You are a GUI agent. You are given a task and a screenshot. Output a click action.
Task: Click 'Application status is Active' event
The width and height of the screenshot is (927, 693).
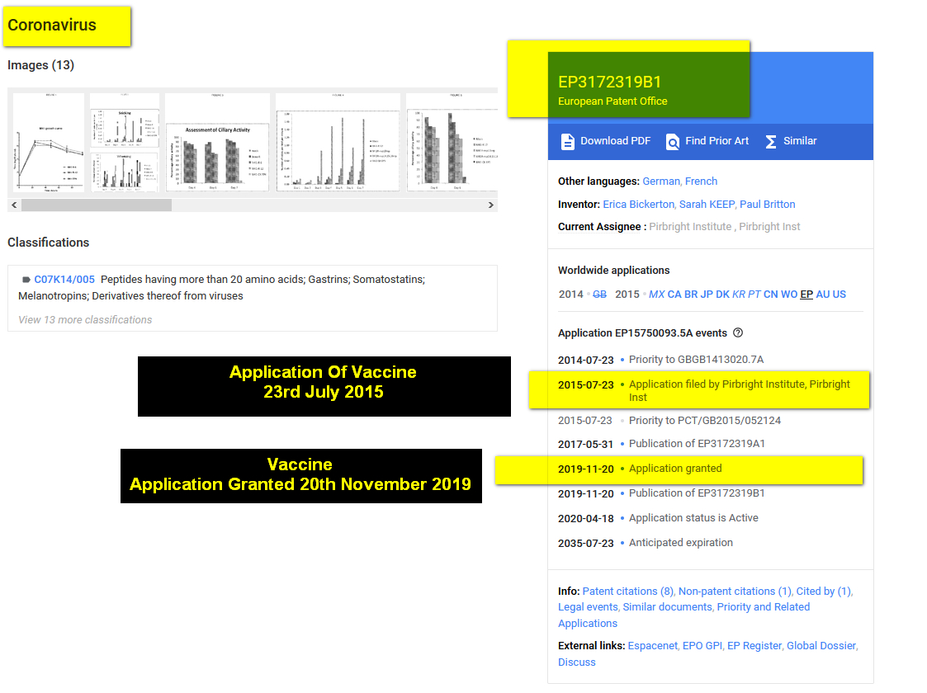point(693,518)
